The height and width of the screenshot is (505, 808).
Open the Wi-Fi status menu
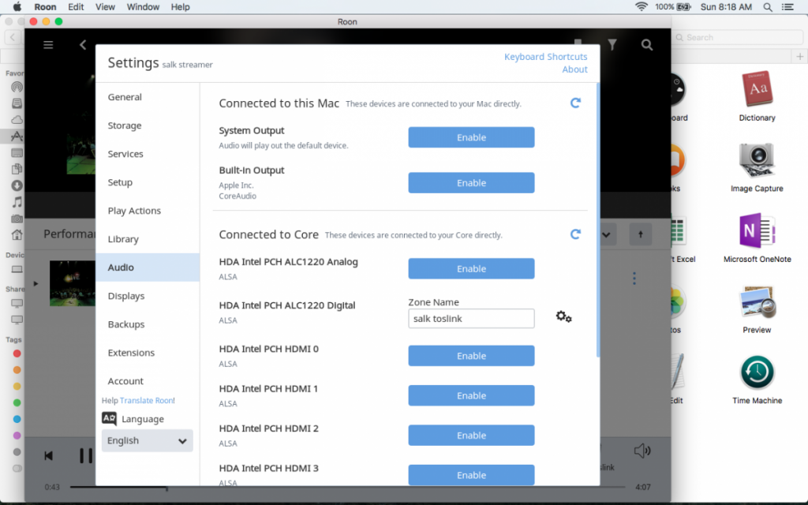pos(641,6)
